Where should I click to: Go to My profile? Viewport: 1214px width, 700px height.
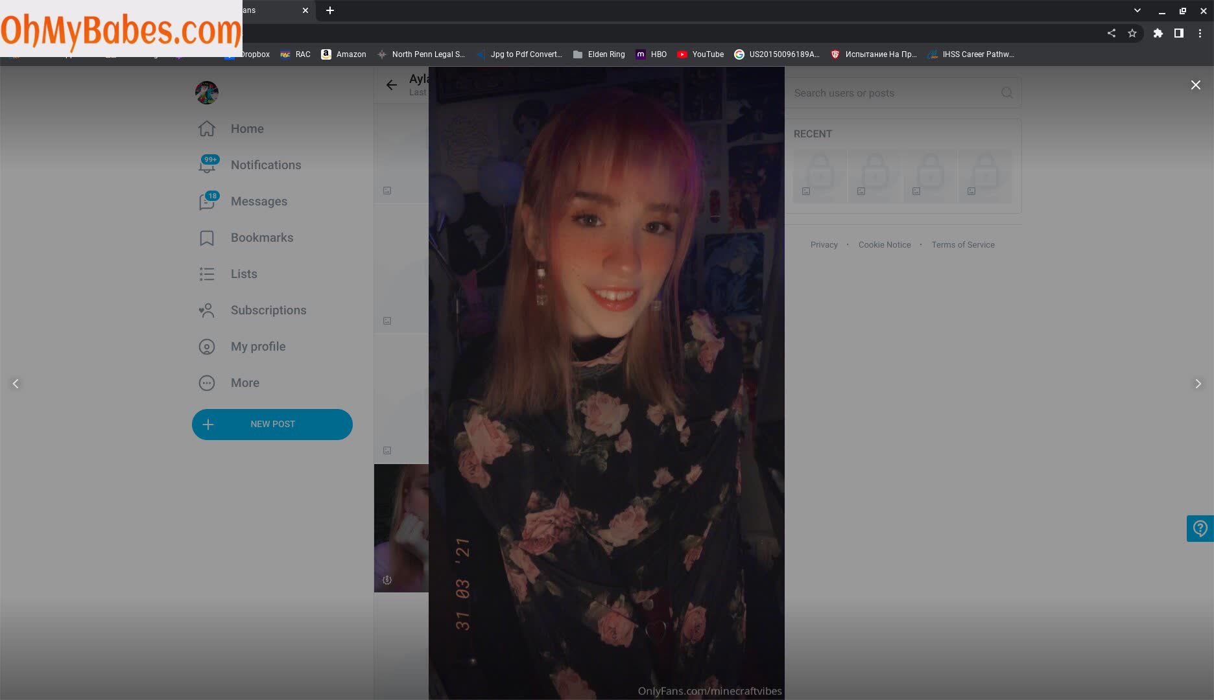point(242,346)
